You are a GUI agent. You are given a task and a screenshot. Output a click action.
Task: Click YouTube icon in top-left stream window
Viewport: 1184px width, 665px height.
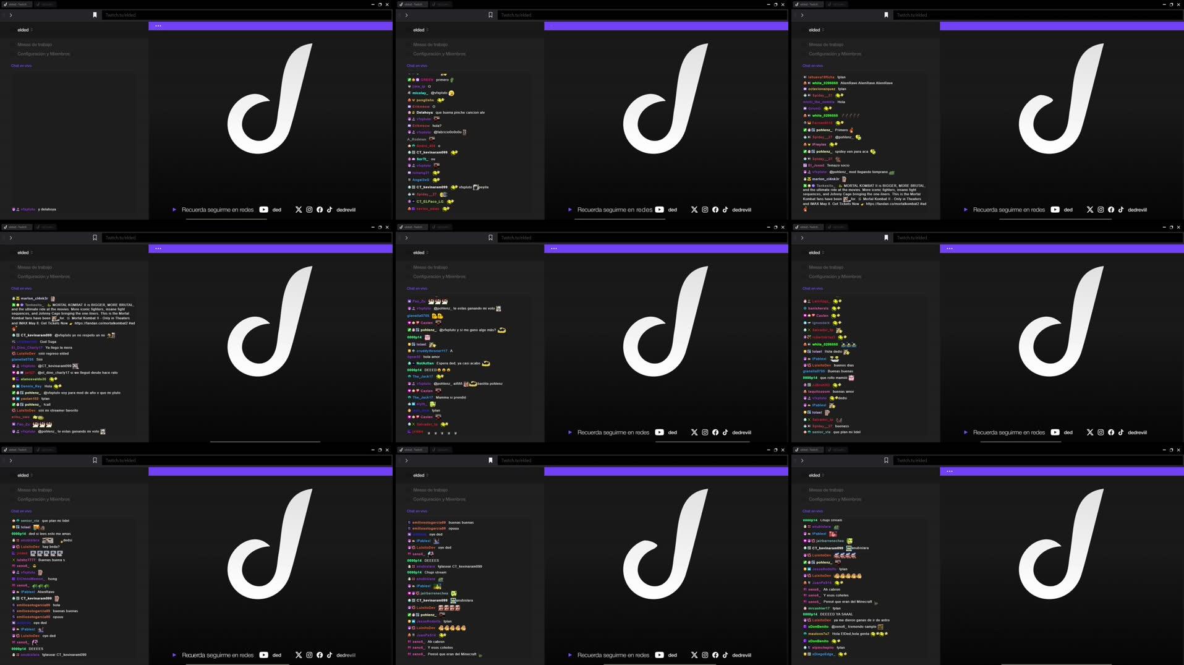pyautogui.click(x=264, y=210)
